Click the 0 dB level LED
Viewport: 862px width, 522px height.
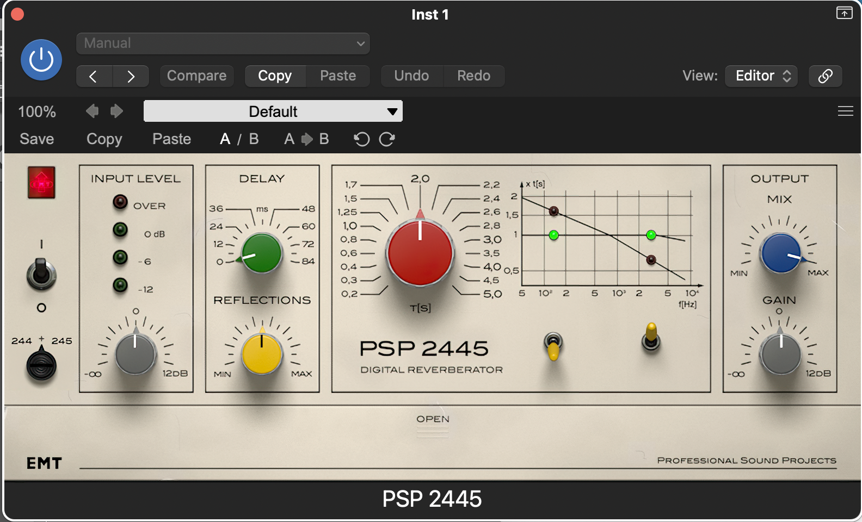120,230
